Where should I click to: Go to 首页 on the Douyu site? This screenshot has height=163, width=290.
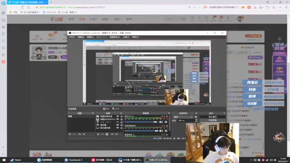tap(71, 19)
